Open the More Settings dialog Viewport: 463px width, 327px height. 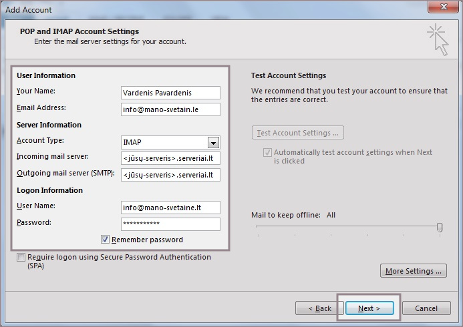point(414,271)
